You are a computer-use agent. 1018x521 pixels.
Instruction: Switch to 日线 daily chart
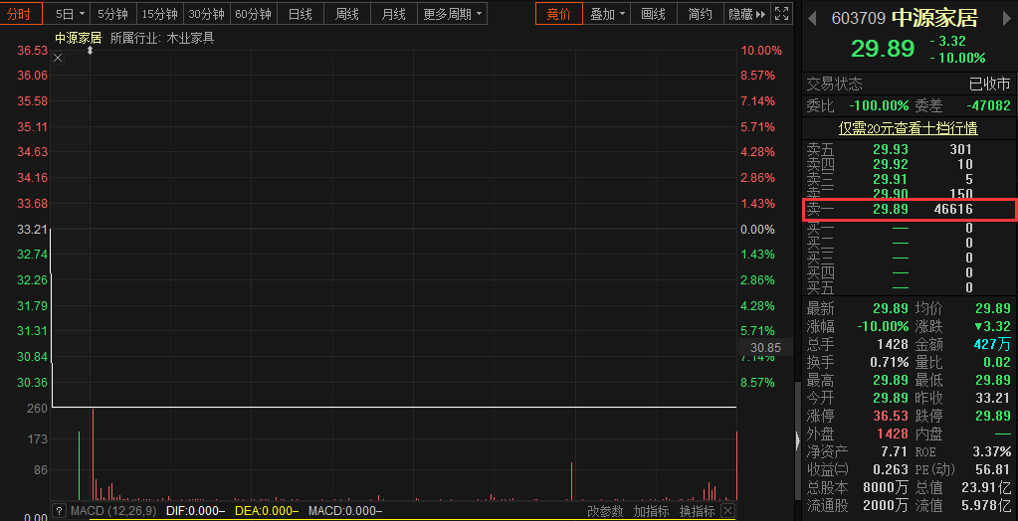pos(300,14)
